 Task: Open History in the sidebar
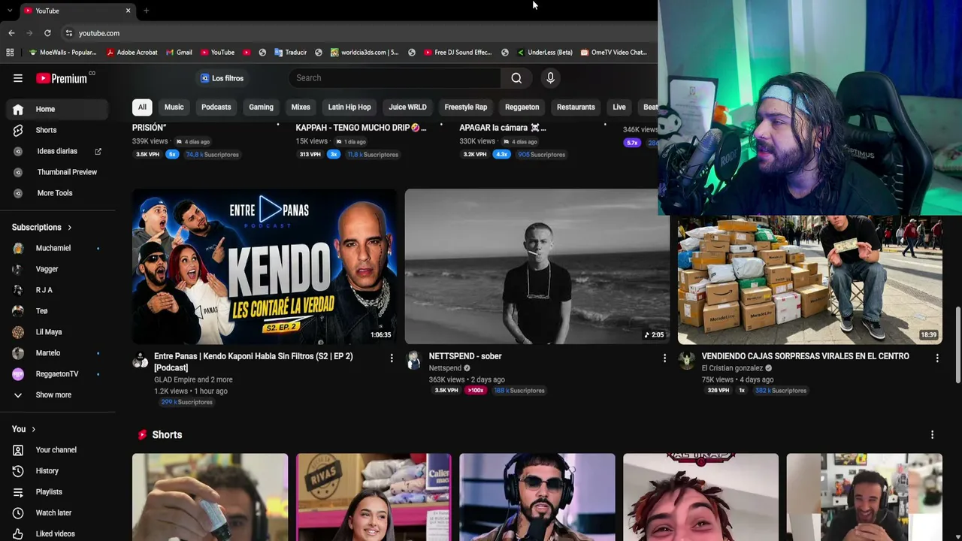pyautogui.click(x=57, y=471)
